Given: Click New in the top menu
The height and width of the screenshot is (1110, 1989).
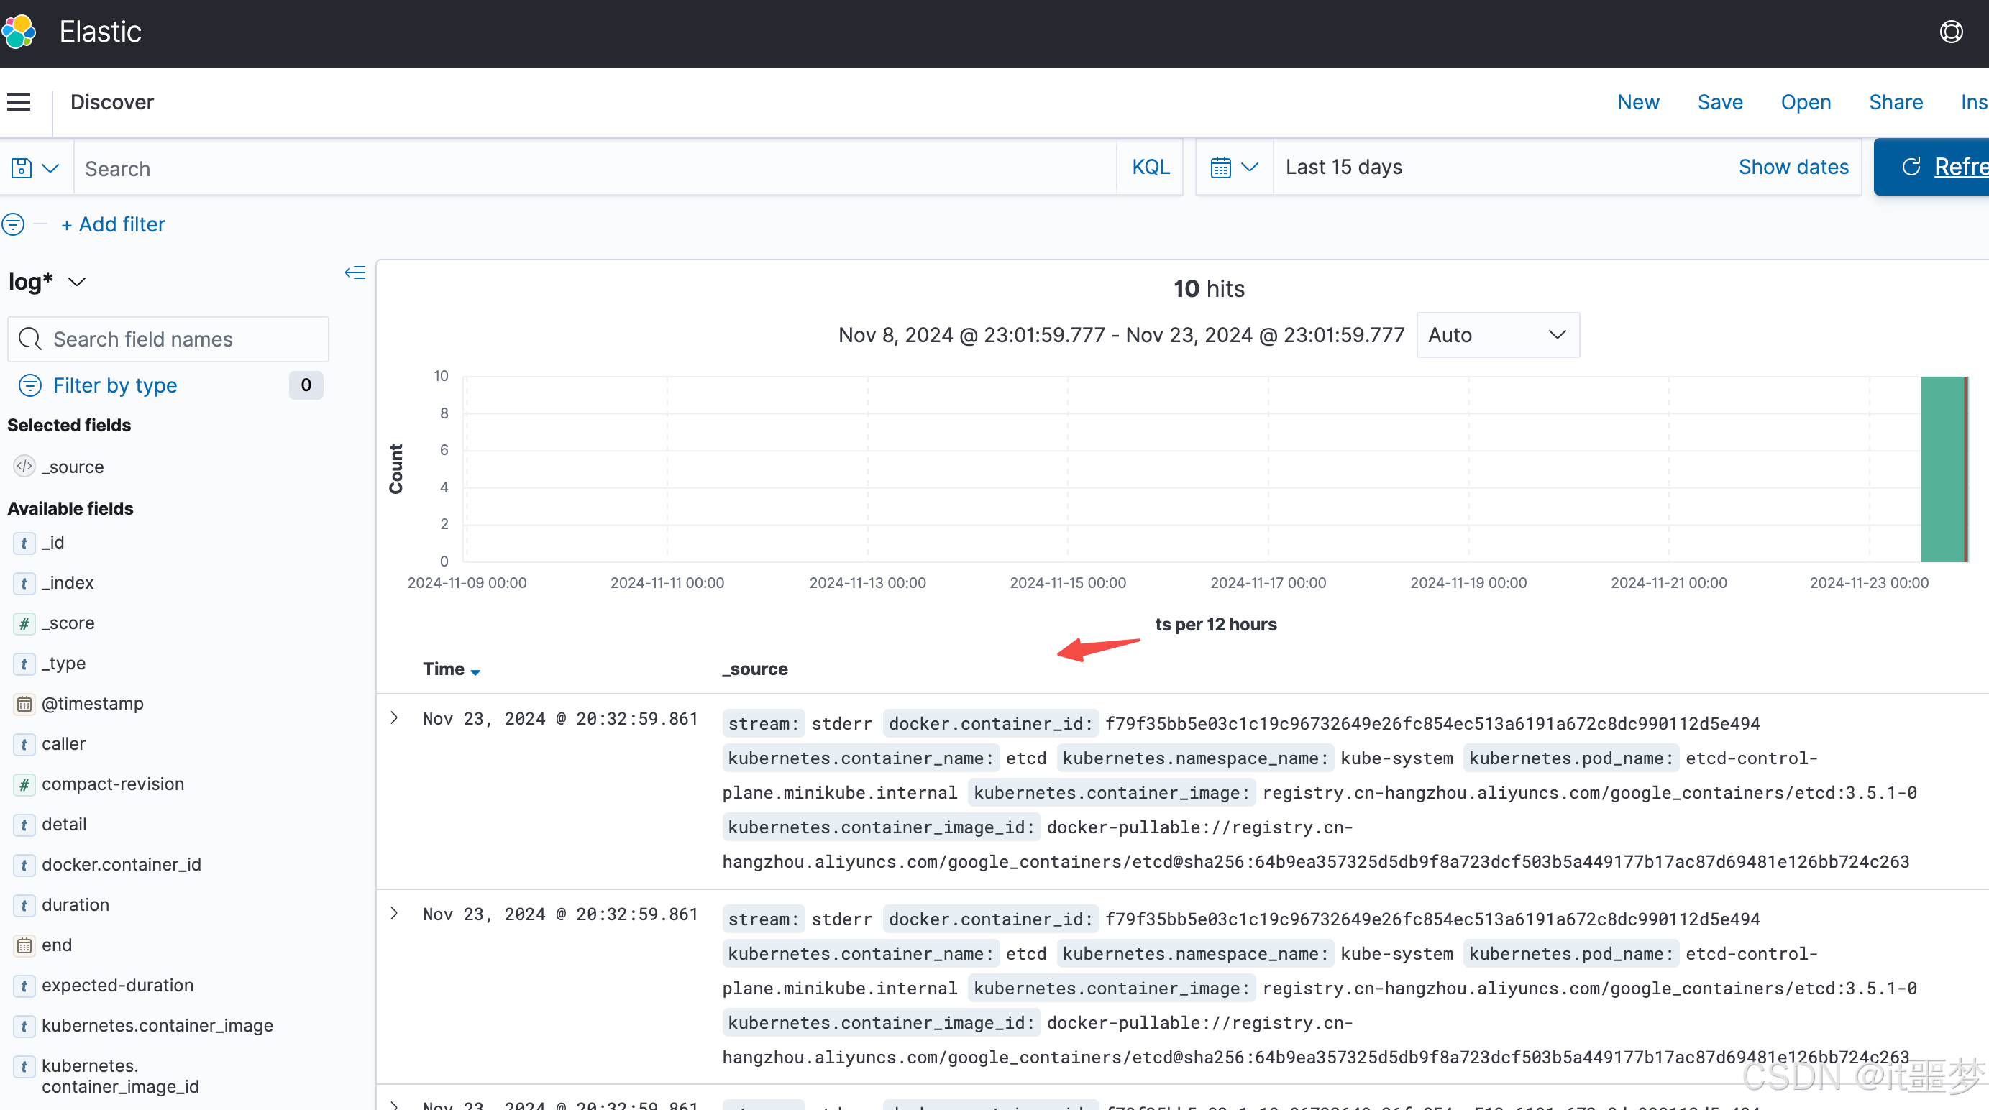Looking at the screenshot, I should 1637,102.
